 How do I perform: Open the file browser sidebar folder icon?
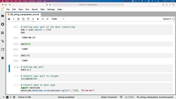pos(2,16)
